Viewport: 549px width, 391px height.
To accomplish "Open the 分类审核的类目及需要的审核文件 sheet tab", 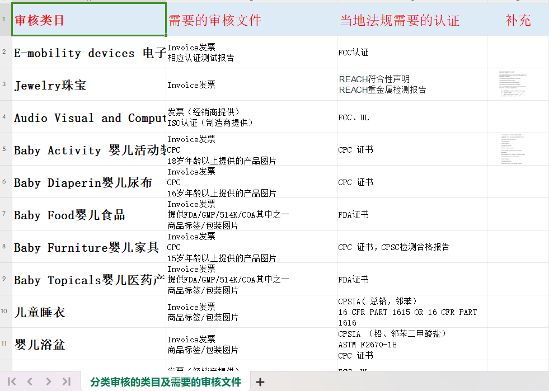I will (x=166, y=382).
